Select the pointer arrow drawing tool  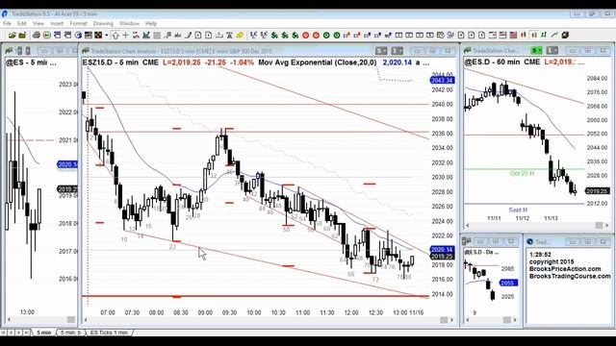coord(115,36)
